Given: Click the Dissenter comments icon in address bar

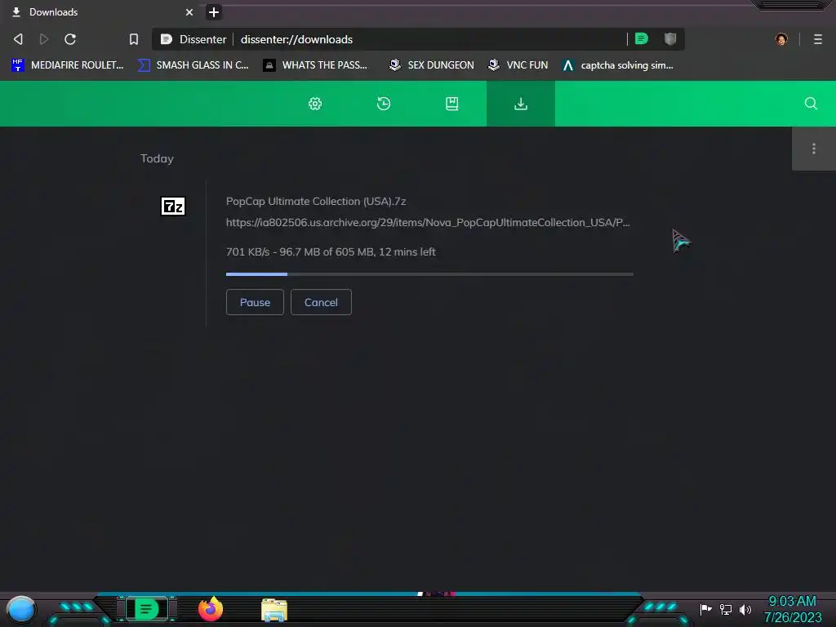Looking at the screenshot, I should [642, 38].
